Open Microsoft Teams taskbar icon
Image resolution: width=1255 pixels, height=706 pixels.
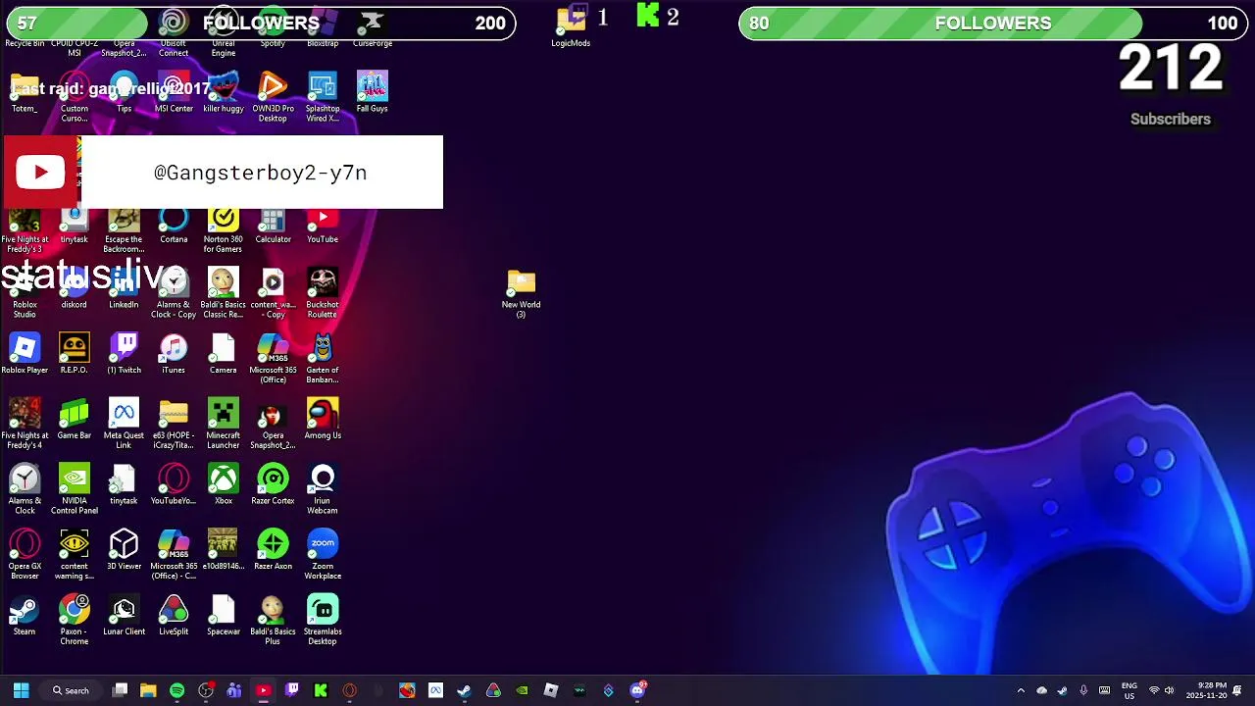(x=234, y=690)
